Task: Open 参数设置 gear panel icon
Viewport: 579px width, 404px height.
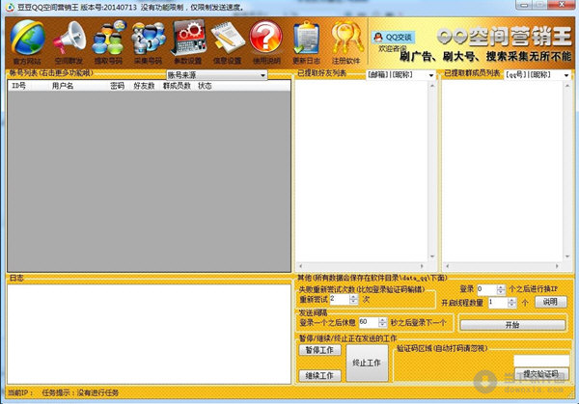Action: 188,39
